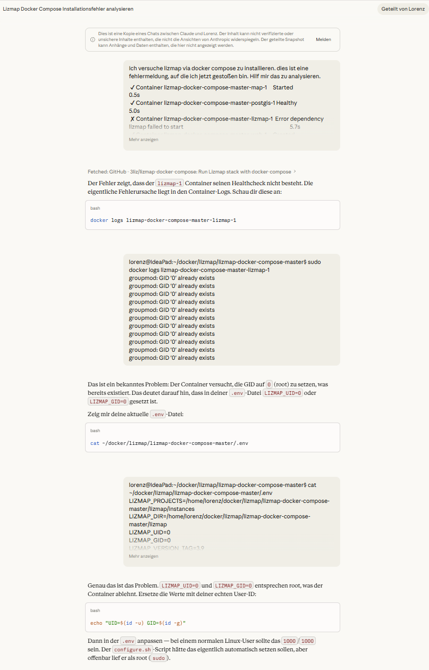The height and width of the screenshot is (670, 429).
Task: Report this chat via the Melden link
Action: pyautogui.click(x=323, y=39)
